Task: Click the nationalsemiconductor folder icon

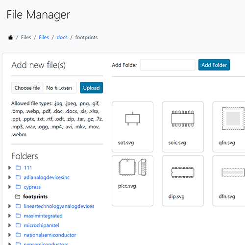Action: point(18,235)
